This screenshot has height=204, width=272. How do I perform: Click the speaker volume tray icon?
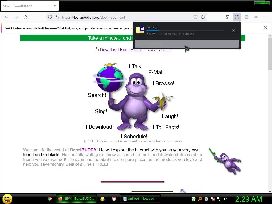click(226, 199)
